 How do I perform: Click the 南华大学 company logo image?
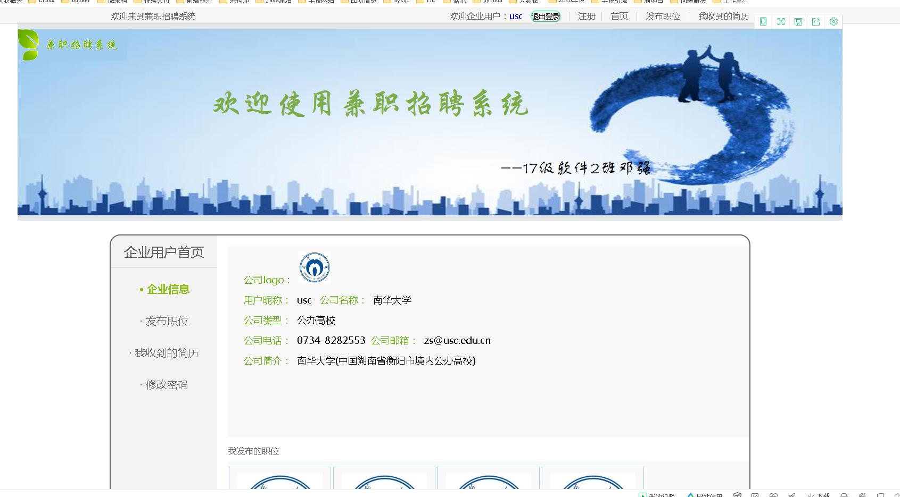pyautogui.click(x=314, y=267)
